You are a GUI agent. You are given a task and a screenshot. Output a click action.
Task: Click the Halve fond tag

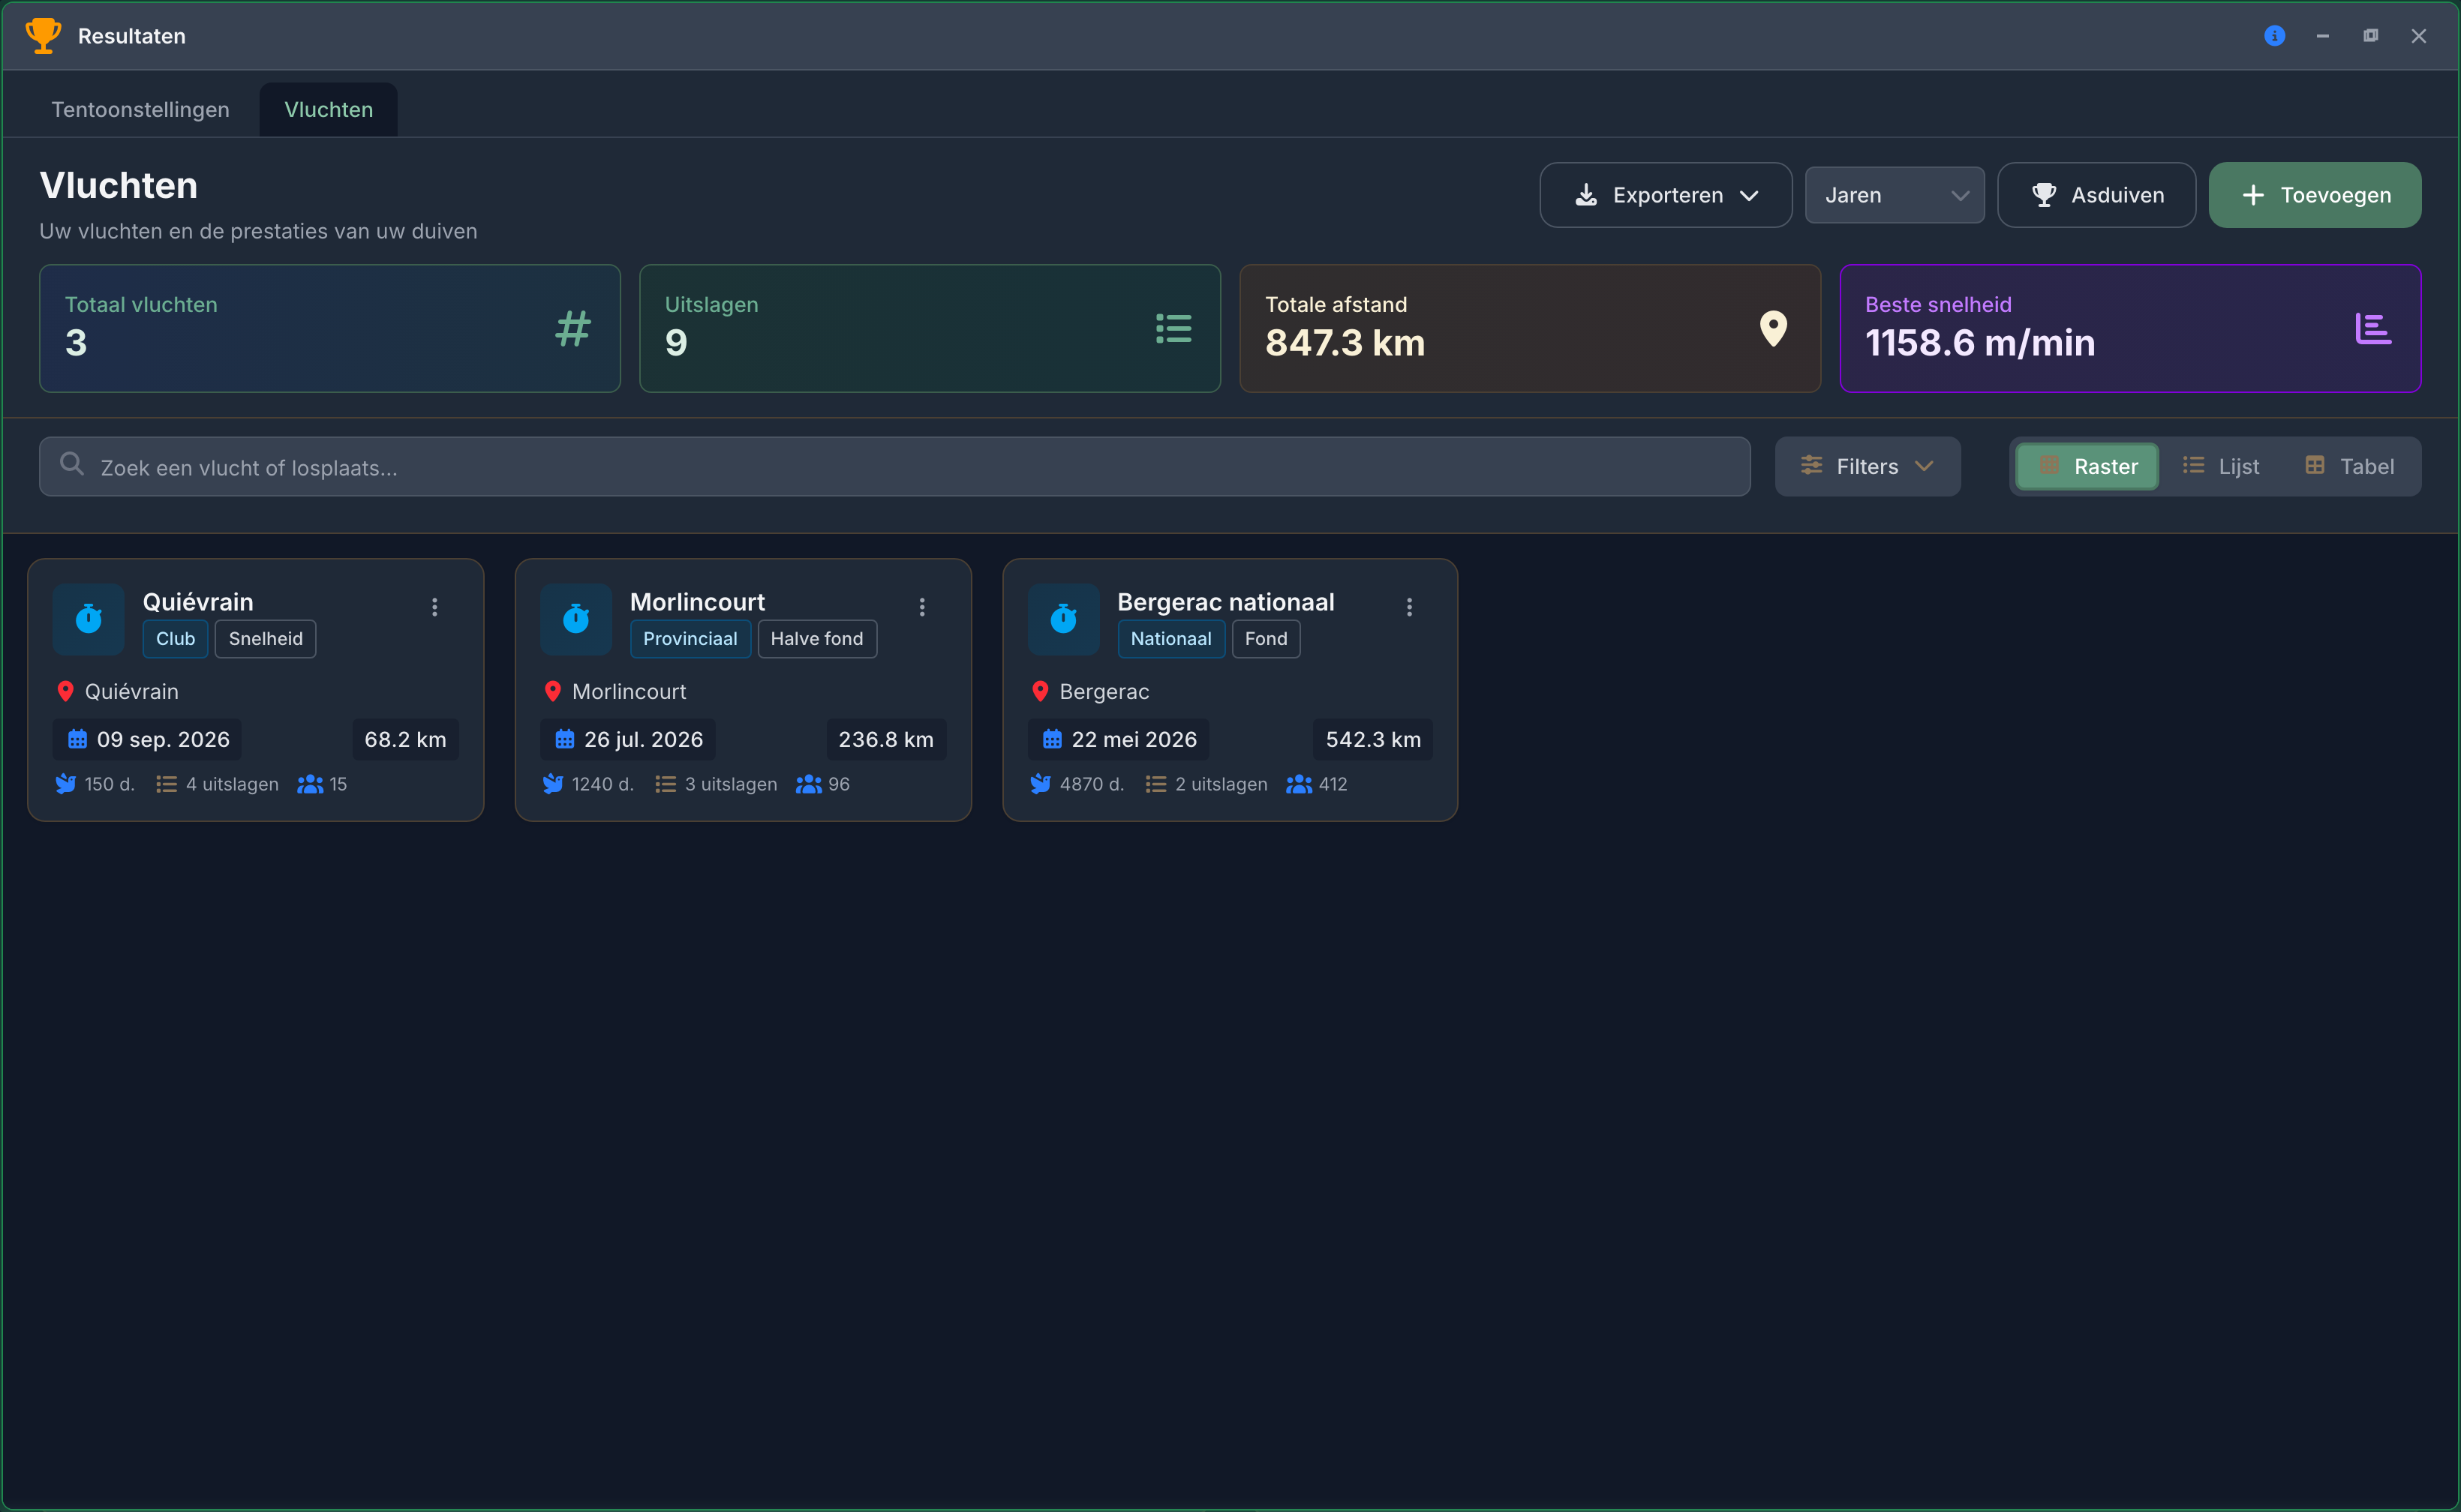816,639
